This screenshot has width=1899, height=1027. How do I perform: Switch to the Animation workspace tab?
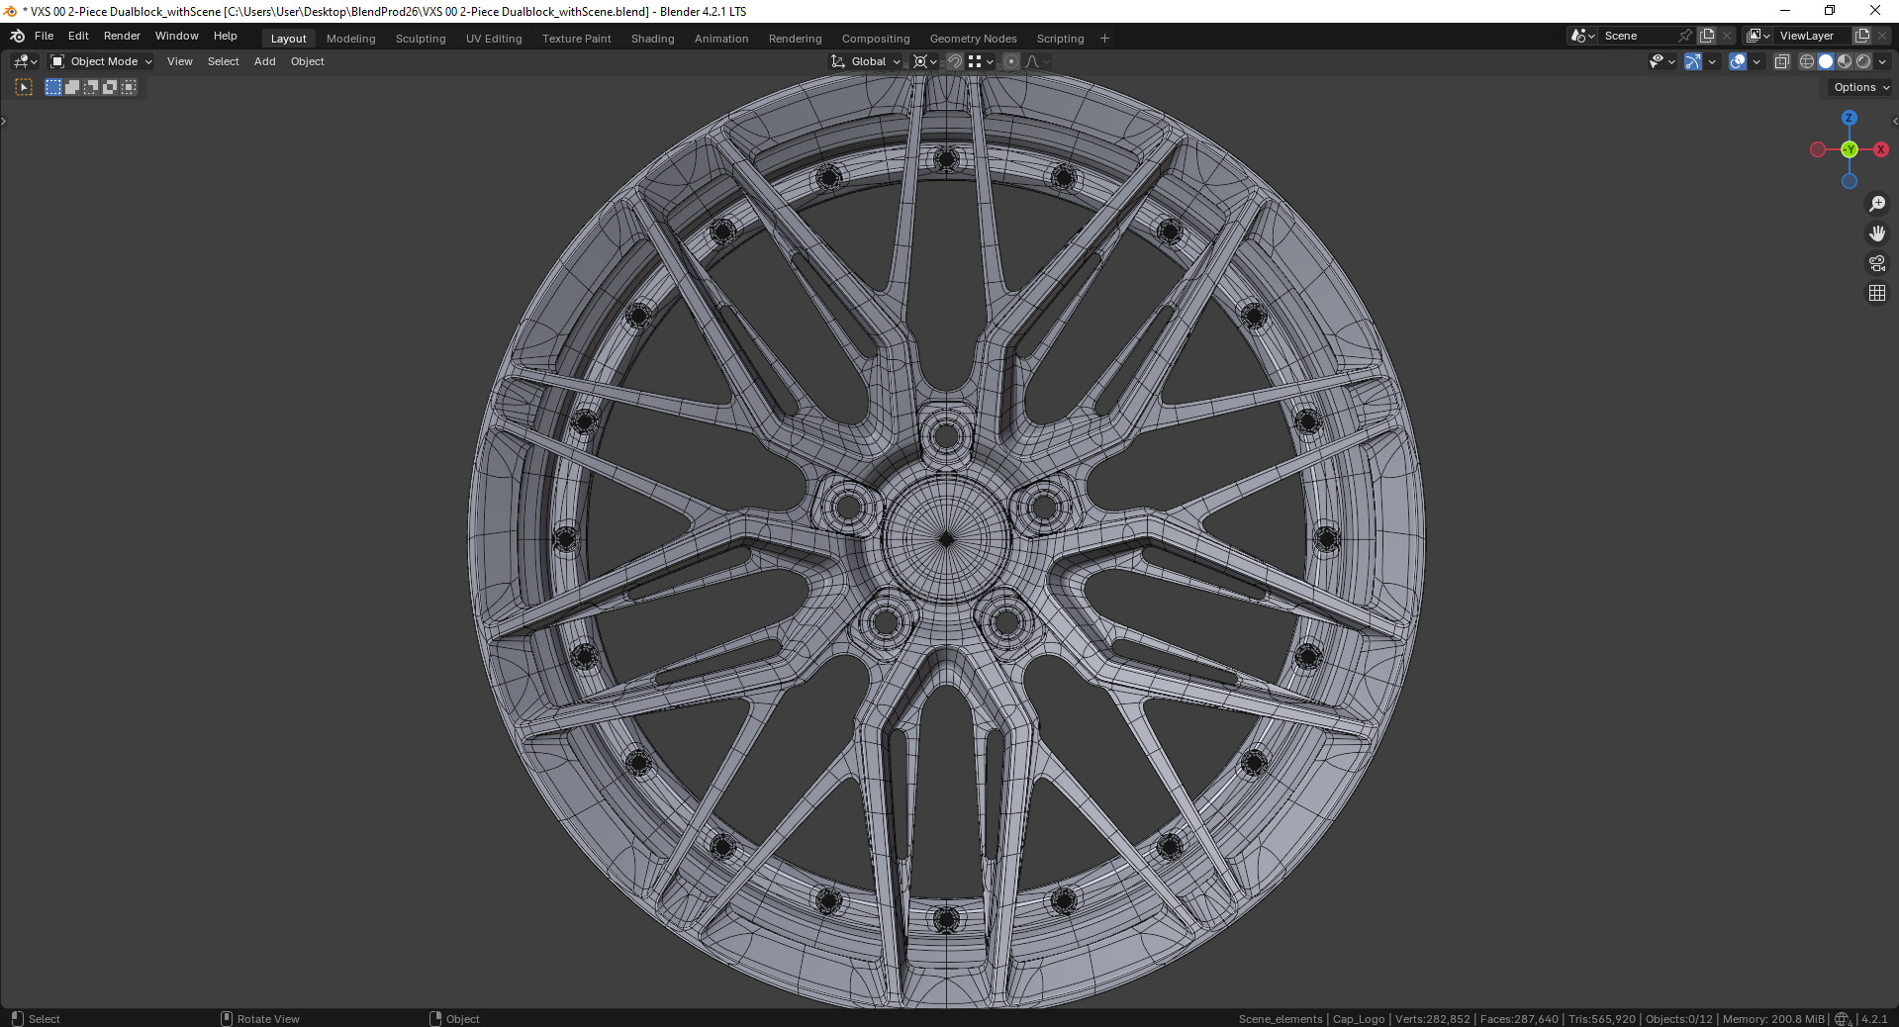click(x=720, y=39)
